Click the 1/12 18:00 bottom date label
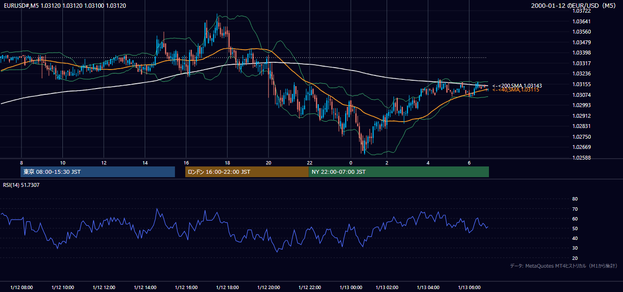The height and width of the screenshot is (292, 623). [x=228, y=288]
